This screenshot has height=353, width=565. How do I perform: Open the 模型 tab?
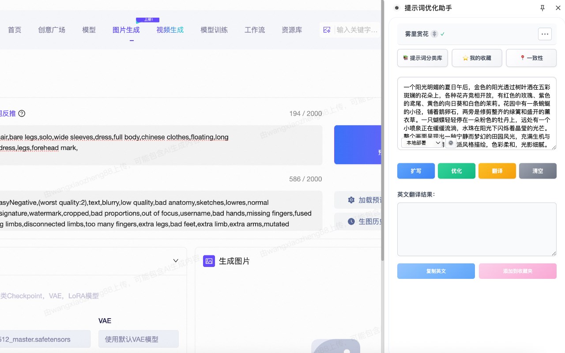tap(89, 30)
